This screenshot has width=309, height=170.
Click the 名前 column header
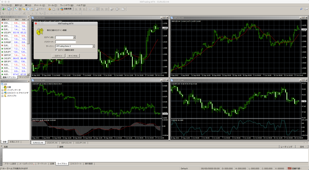click(30, 147)
